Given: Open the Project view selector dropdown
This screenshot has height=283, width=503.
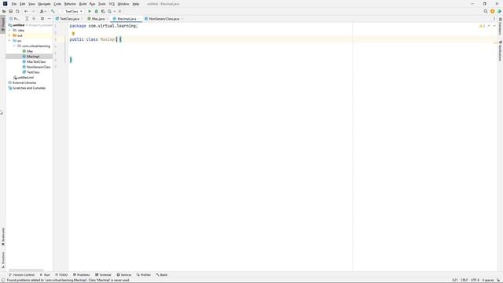Looking at the screenshot, I should 14,19.
